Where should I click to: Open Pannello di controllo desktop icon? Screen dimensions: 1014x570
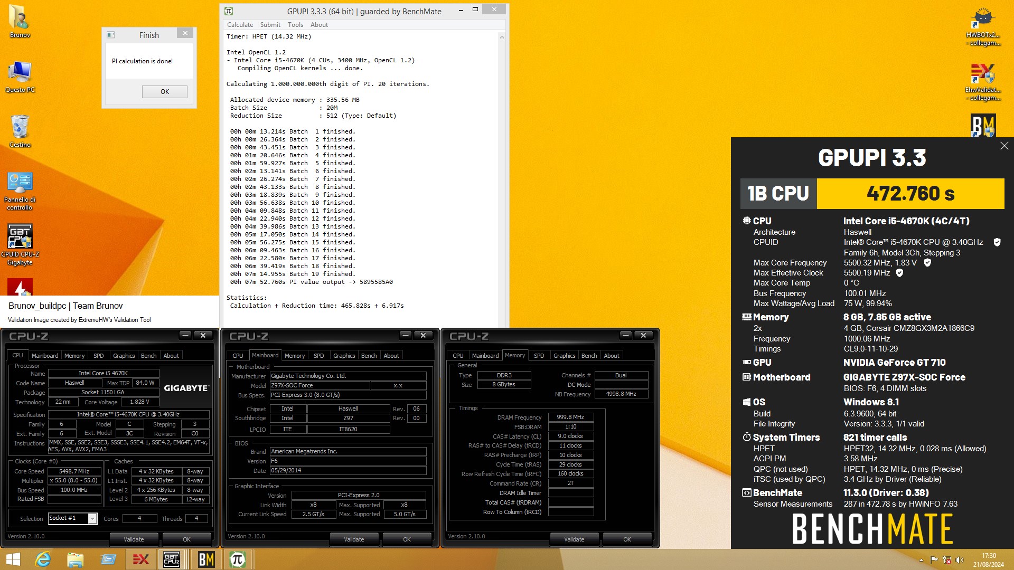pos(20,191)
